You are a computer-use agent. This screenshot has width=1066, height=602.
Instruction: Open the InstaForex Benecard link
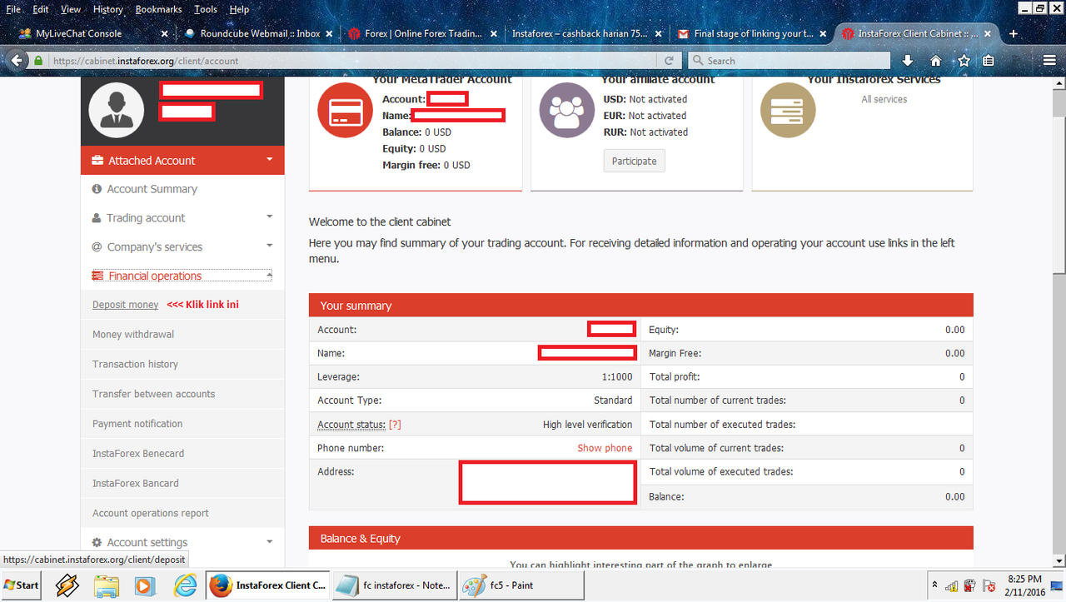(x=138, y=454)
